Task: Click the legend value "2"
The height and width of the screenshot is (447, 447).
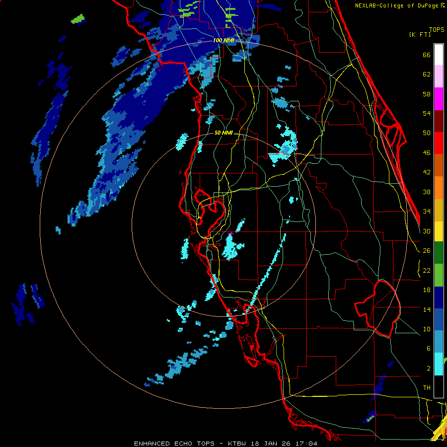Action: point(428,369)
